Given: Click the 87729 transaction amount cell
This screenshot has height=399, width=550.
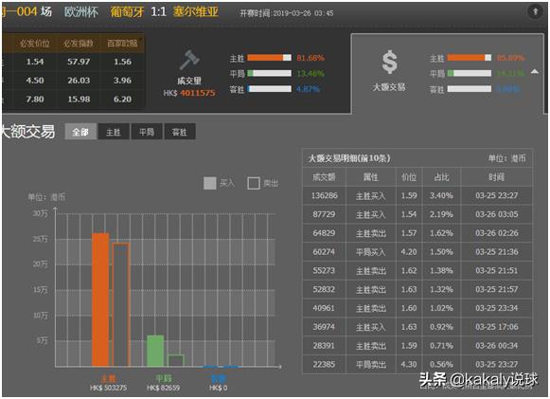Looking at the screenshot, I should 324,214.
